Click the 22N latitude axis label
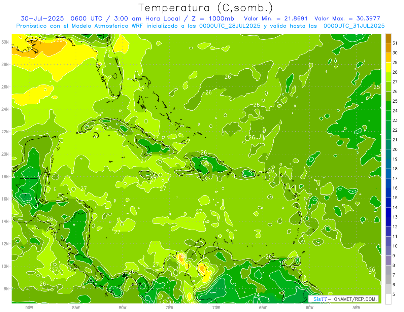 [5, 132]
